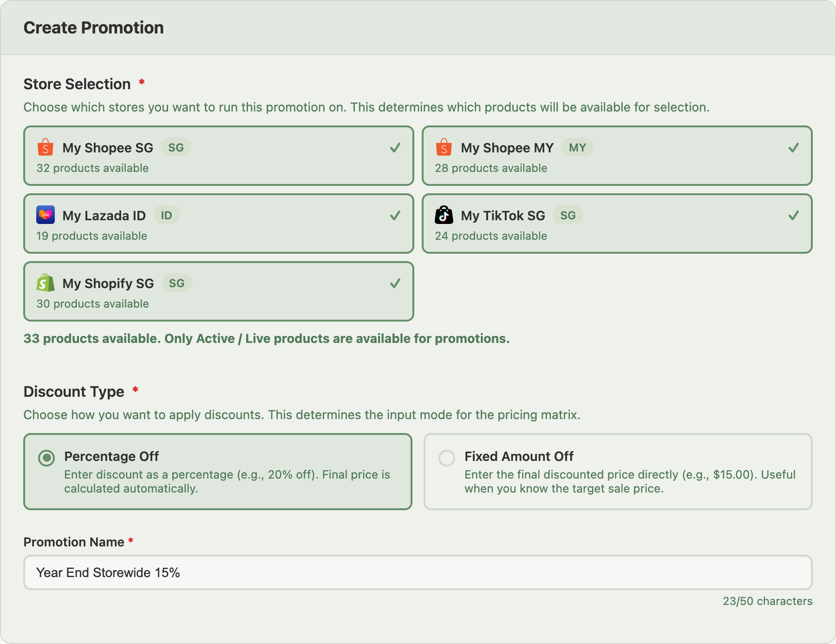Screen dimensions: 836x644
Task: Select the Percentage Off radio button
Action: [46, 458]
